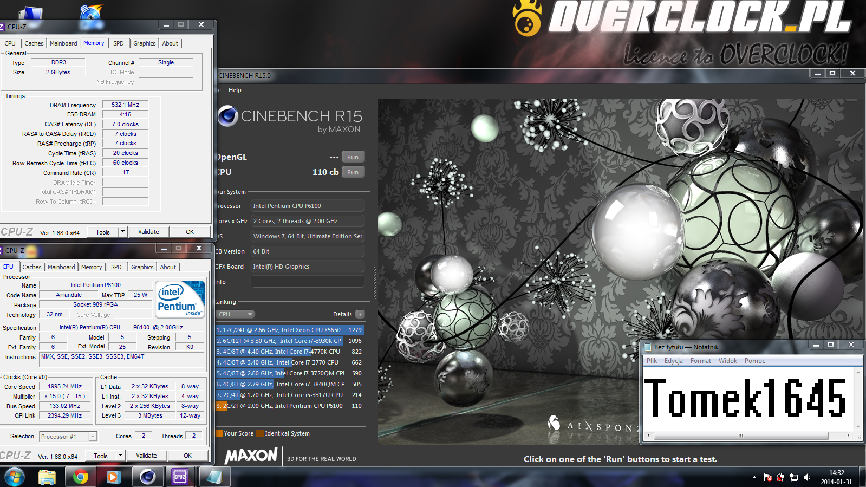Click the Intel Pentium inside logo in CPU-Z
The width and height of the screenshot is (866, 487).
tap(180, 298)
